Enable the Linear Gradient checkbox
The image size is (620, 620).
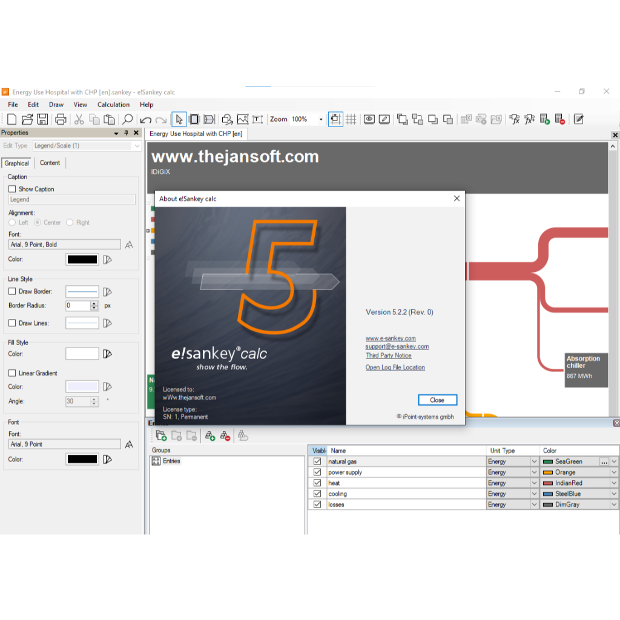(x=12, y=373)
